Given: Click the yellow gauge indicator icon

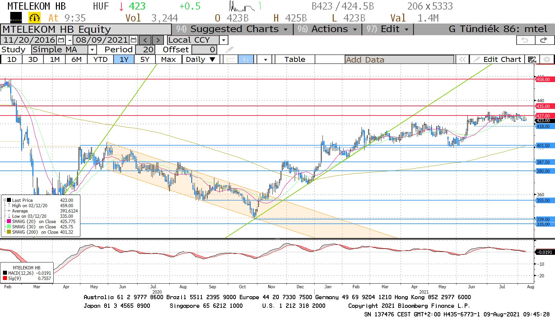Looking at the screenshot, I should pyautogui.click(x=34, y=18).
